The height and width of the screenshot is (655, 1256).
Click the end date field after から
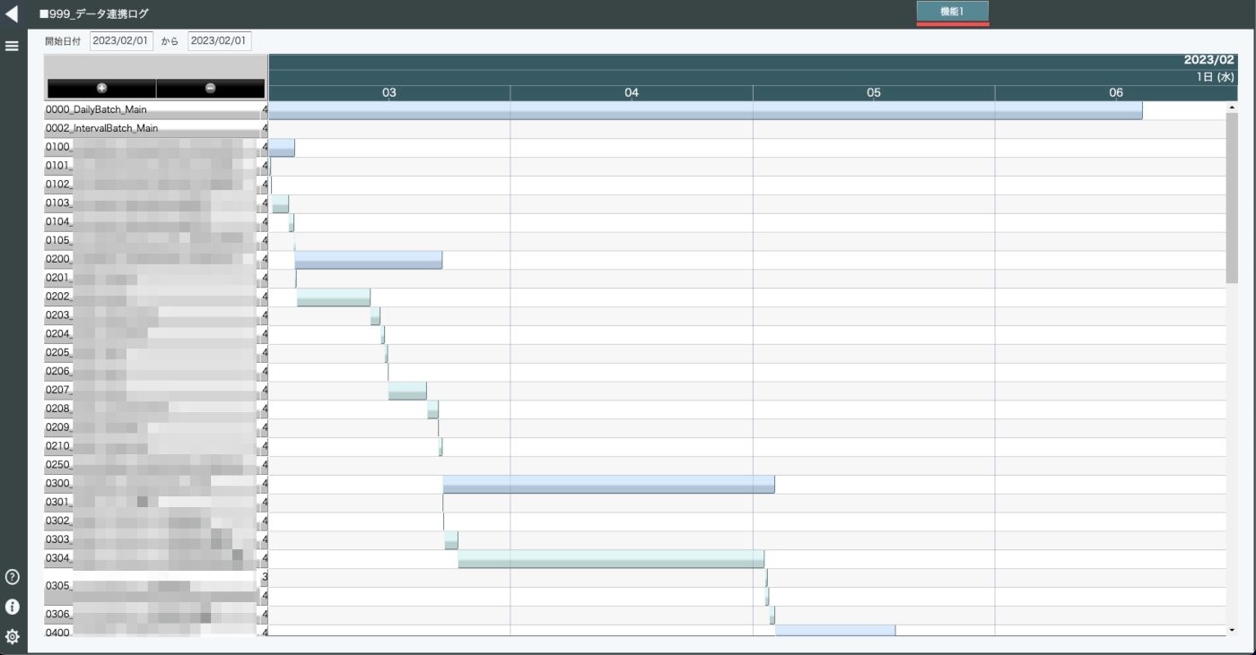coord(220,41)
